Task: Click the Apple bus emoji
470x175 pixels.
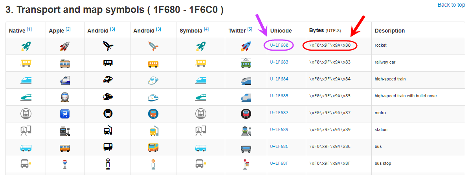Action: [65, 148]
